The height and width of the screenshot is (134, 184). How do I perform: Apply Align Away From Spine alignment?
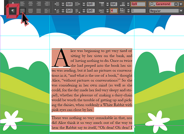click(x=47, y=11)
